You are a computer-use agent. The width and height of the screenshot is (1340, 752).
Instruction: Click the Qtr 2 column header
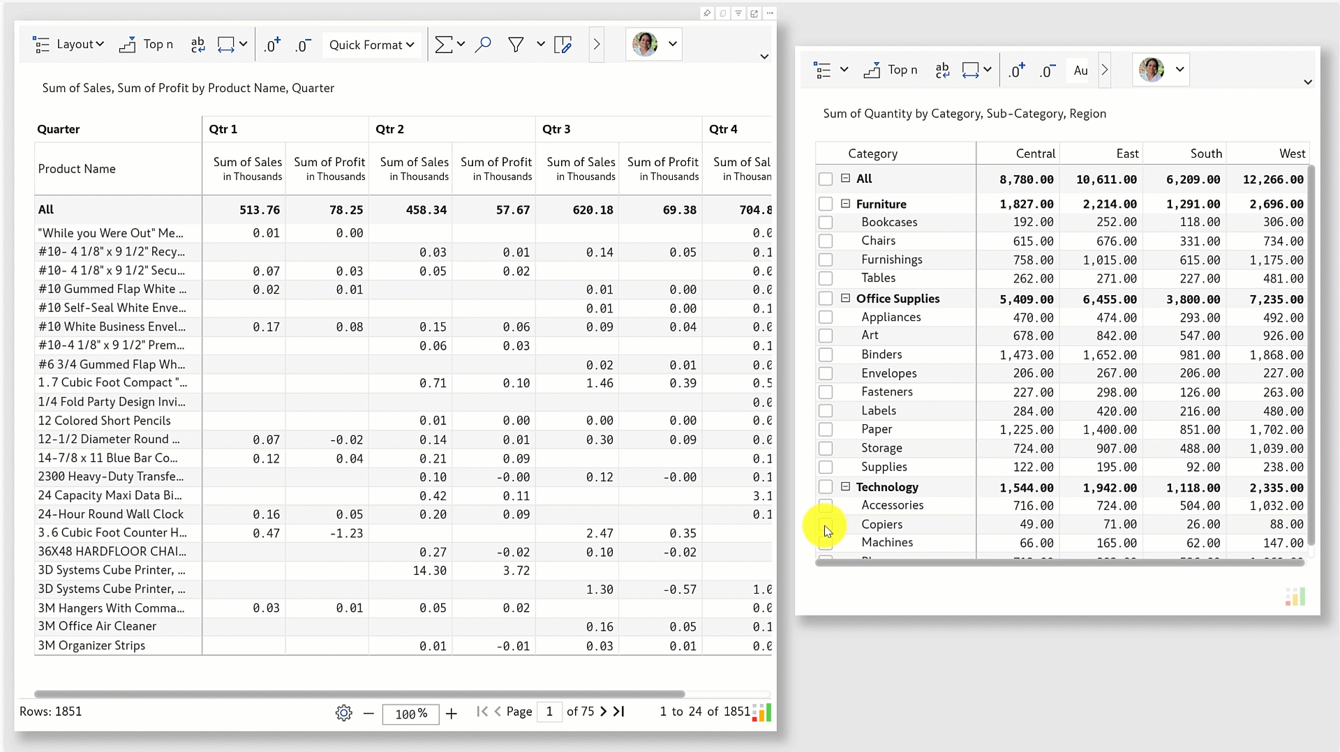[x=389, y=129]
